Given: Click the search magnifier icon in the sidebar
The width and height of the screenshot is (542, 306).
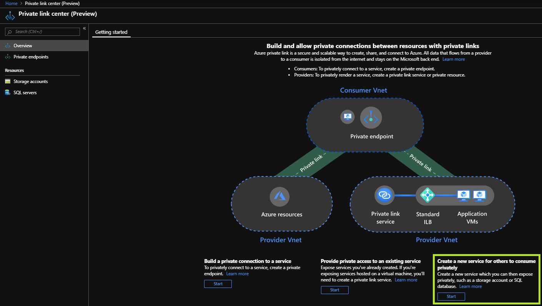Looking at the screenshot, I should point(10,32).
